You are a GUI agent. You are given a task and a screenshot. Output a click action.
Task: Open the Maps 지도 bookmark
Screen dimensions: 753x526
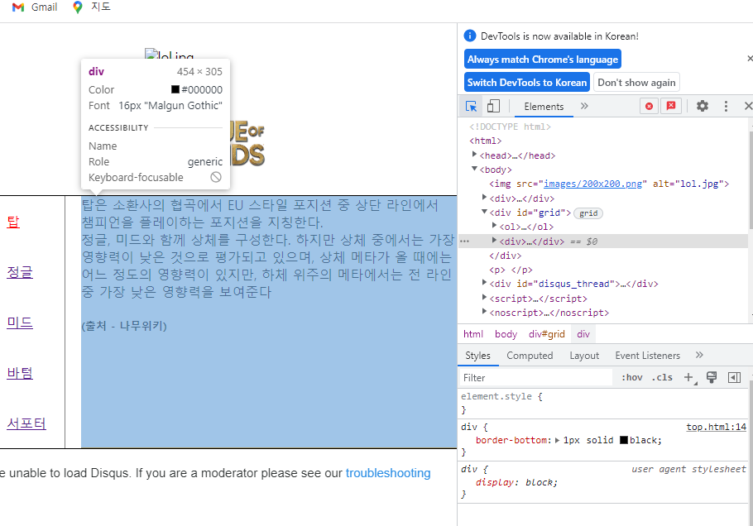click(91, 7)
